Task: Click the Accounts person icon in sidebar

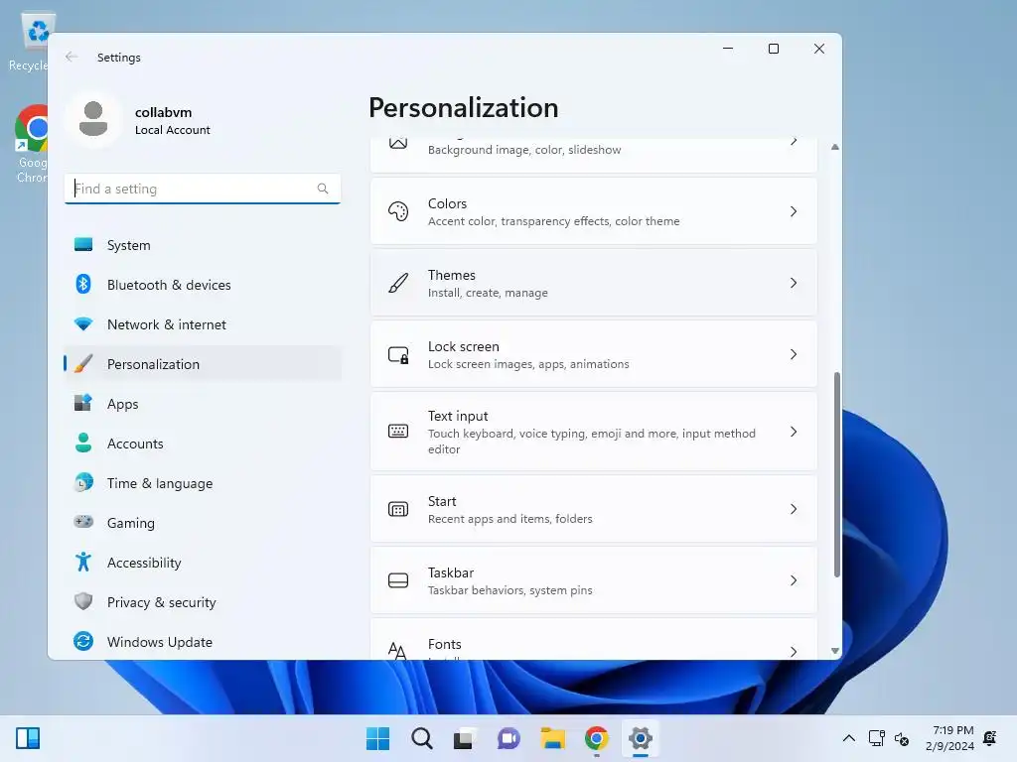Action: pyautogui.click(x=83, y=444)
